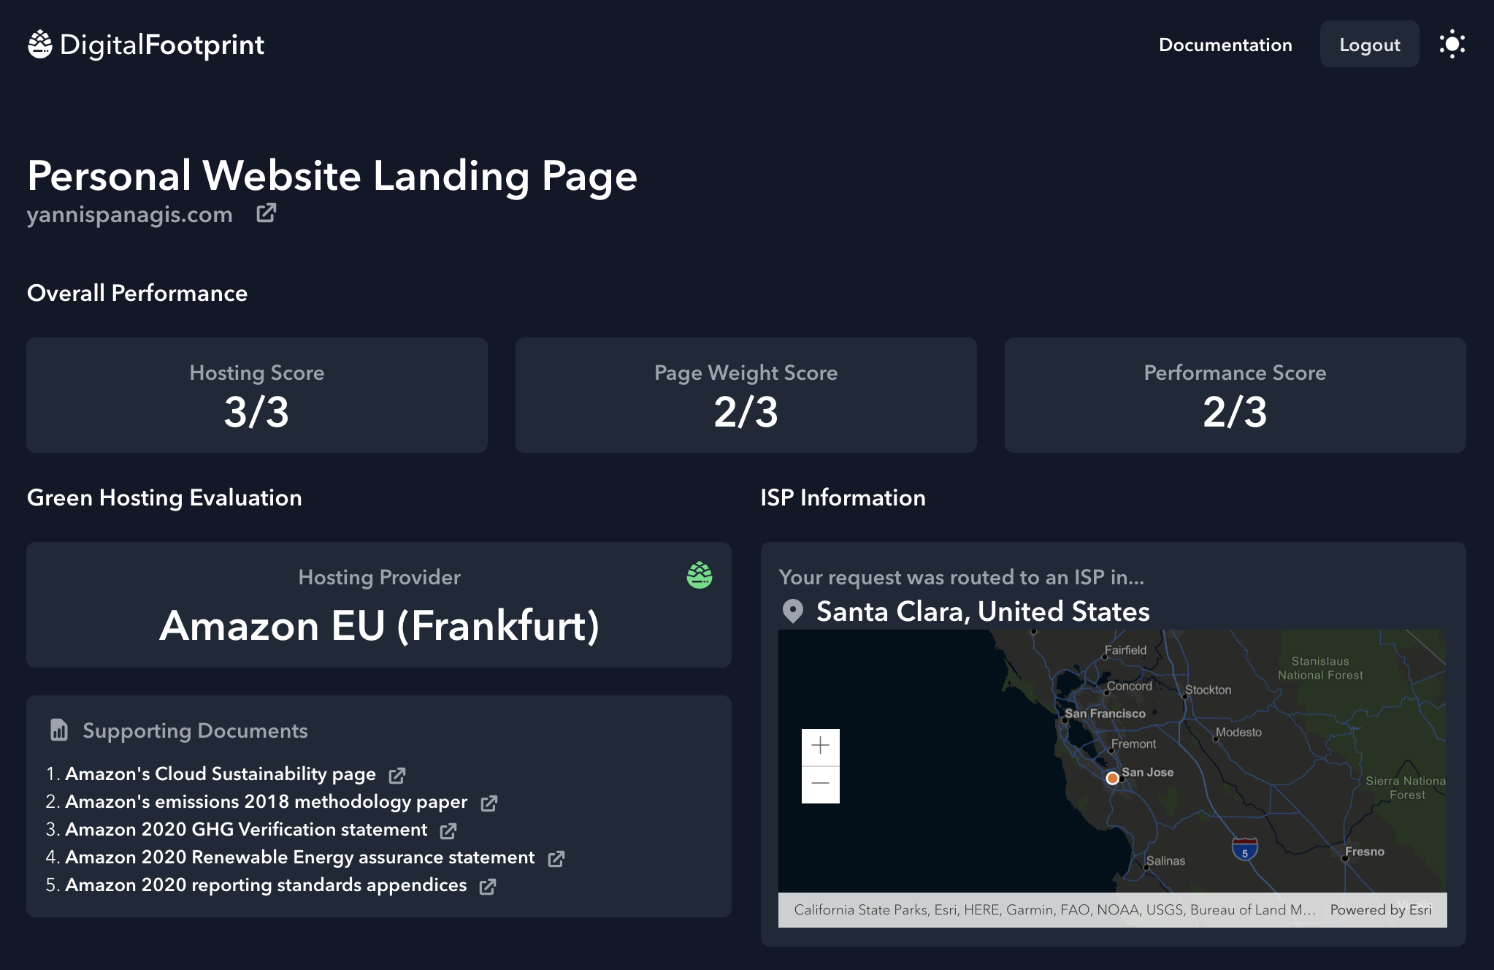Visit the yannispanagis.com link
This screenshot has height=970, width=1494.
(131, 213)
